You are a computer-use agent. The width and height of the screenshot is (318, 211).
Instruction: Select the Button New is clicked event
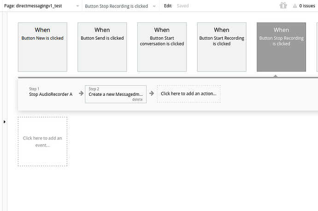42,47
